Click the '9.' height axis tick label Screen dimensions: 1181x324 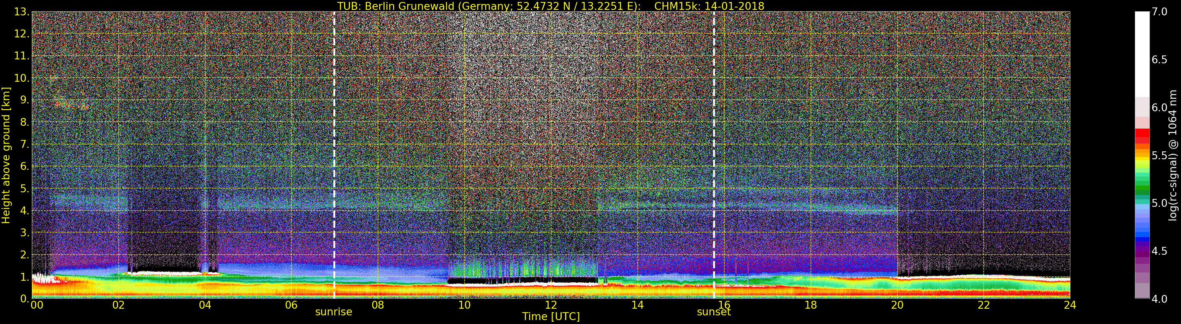point(25,100)
